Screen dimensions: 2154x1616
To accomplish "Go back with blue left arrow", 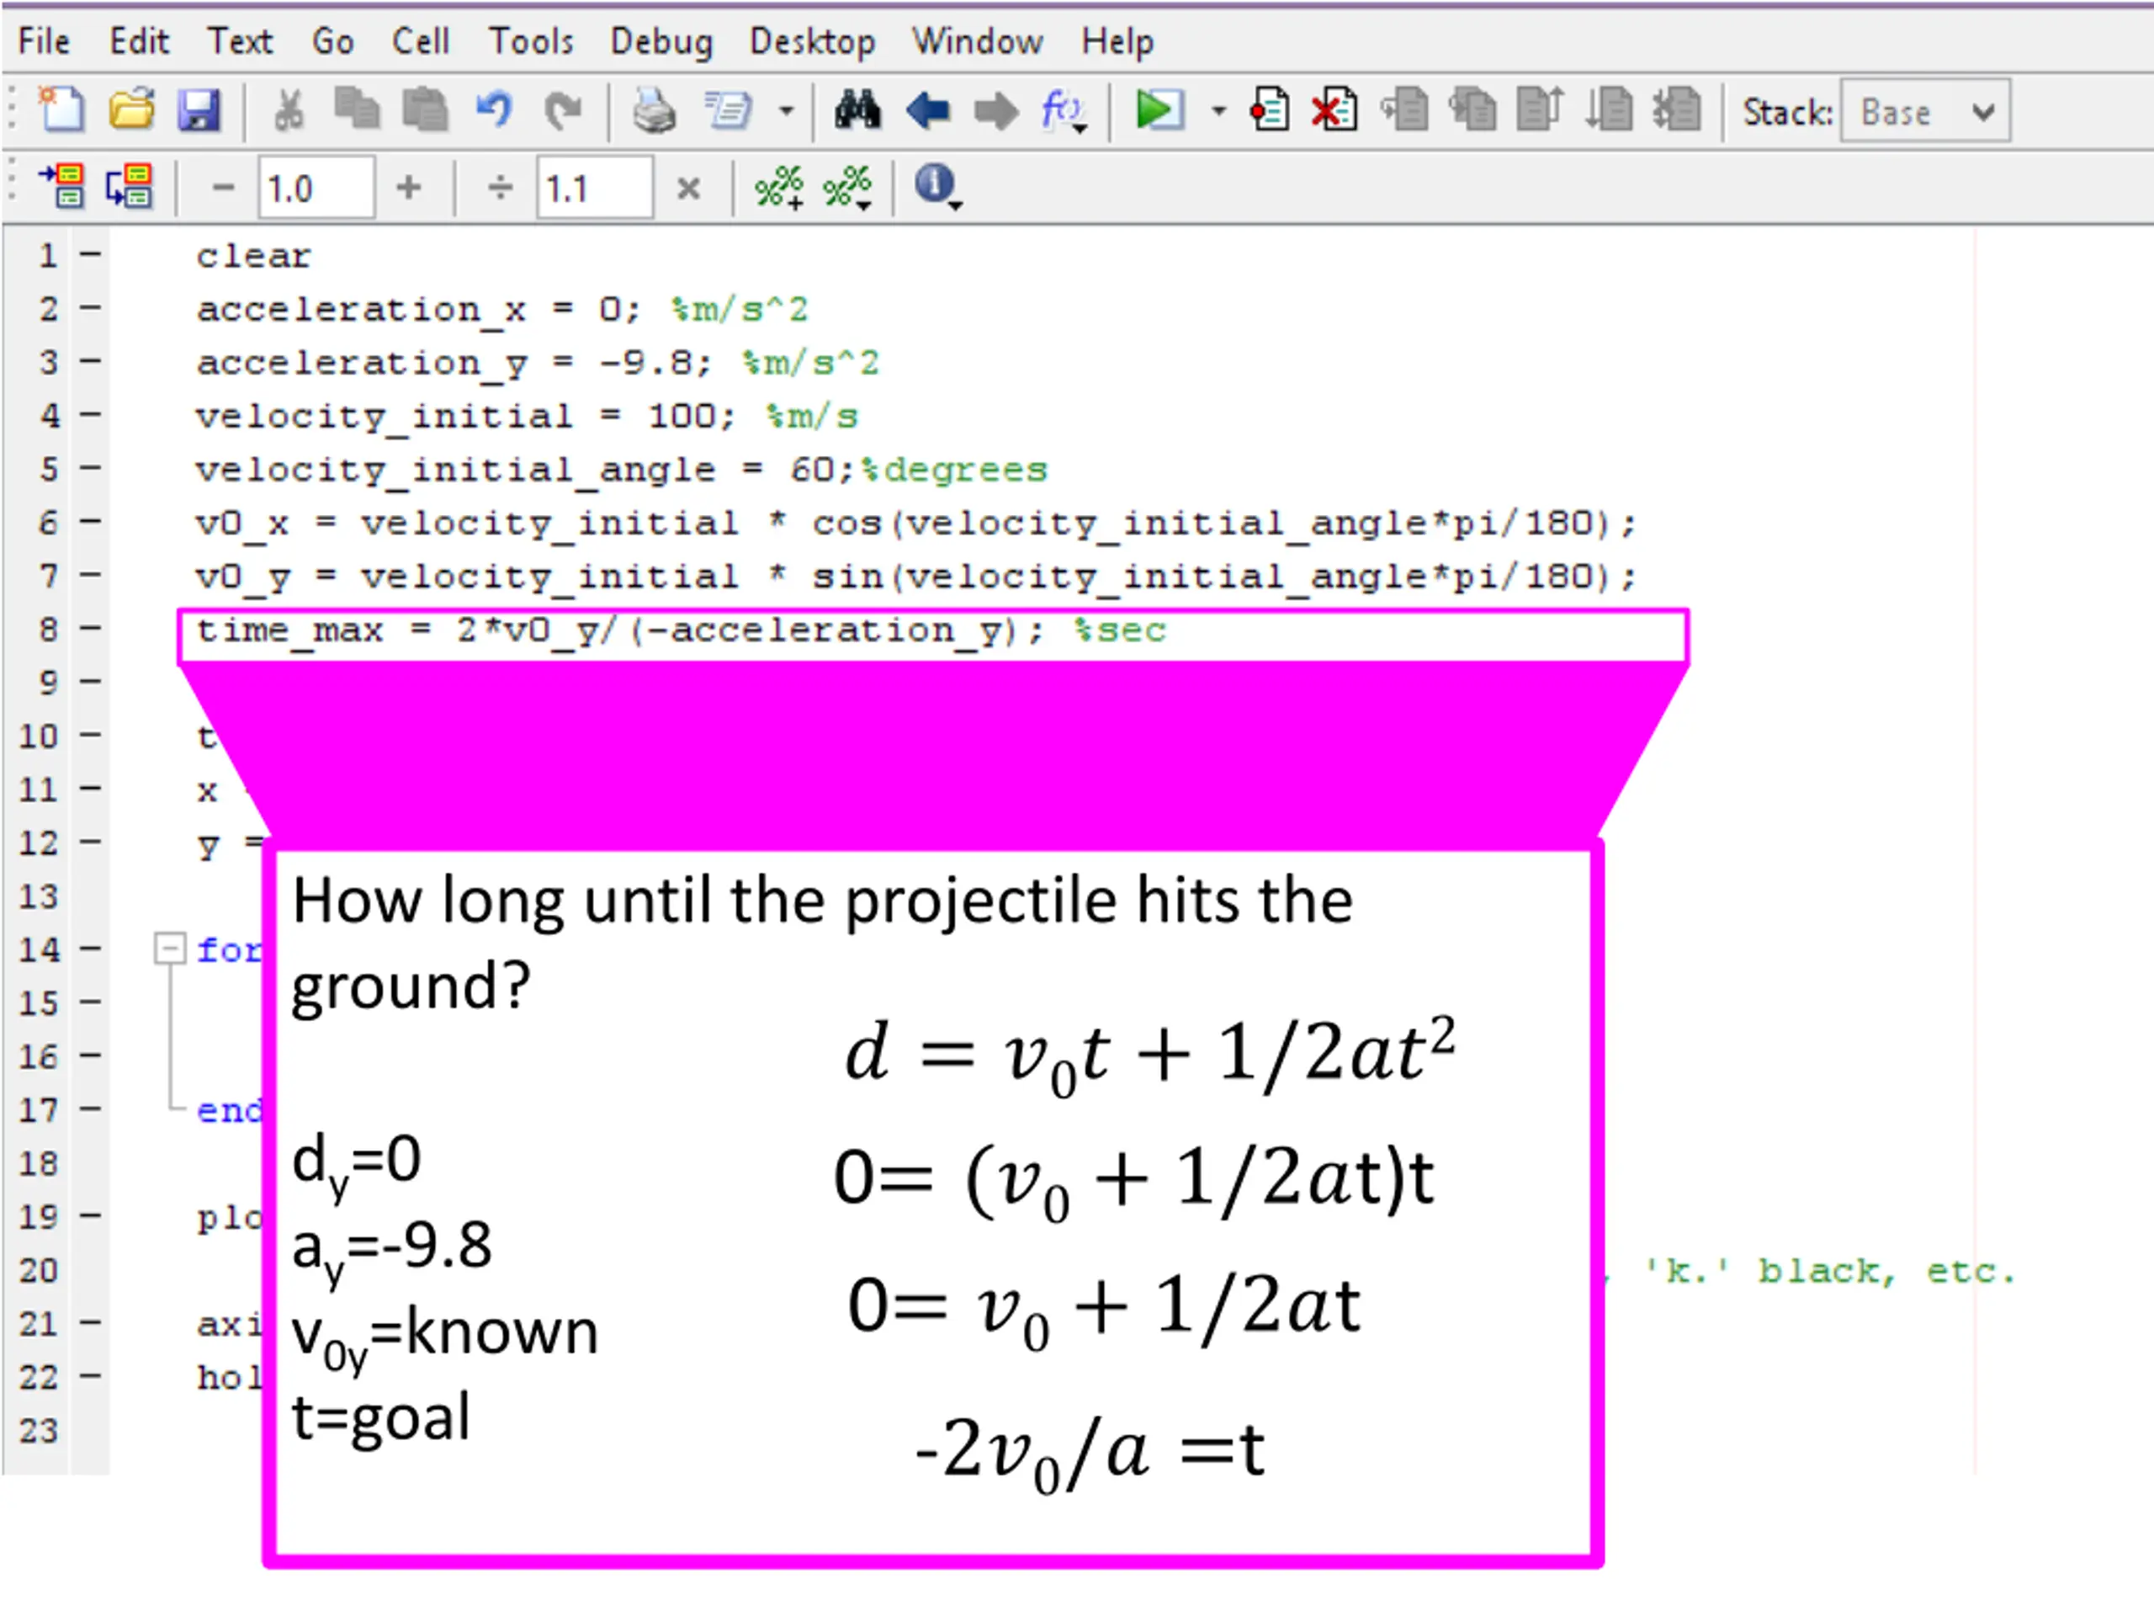I will 927,110.
